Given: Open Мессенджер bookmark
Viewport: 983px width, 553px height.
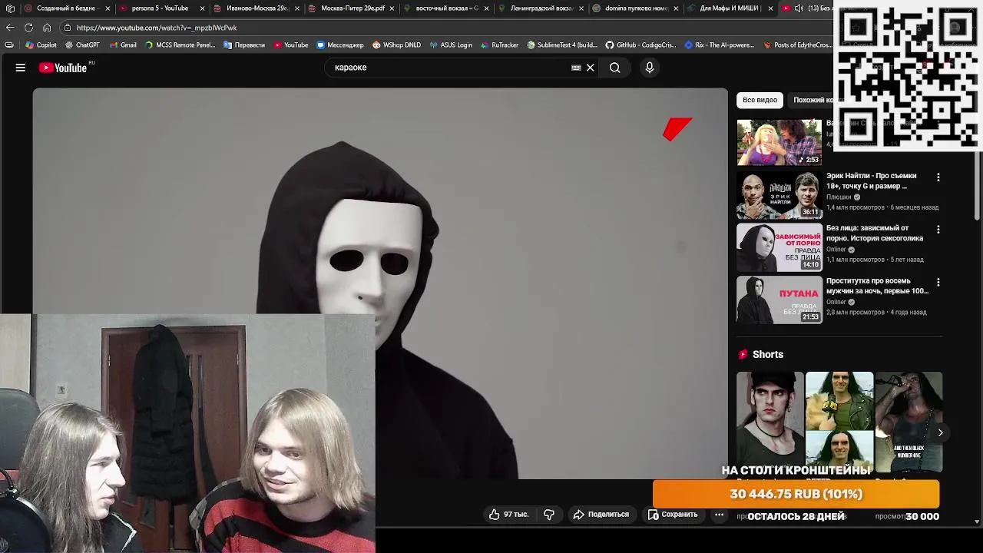Looking at the screenshot, I should 340,45.
